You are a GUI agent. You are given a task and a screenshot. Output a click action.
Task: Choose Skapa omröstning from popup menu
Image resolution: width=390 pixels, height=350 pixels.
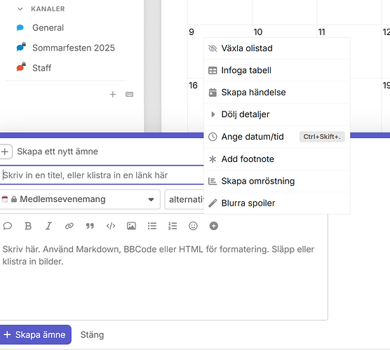pos(277,181)
